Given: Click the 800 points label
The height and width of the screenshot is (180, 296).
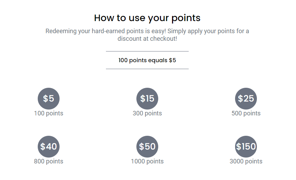Looking at the screenshot, I should click(x=48, y=161).
